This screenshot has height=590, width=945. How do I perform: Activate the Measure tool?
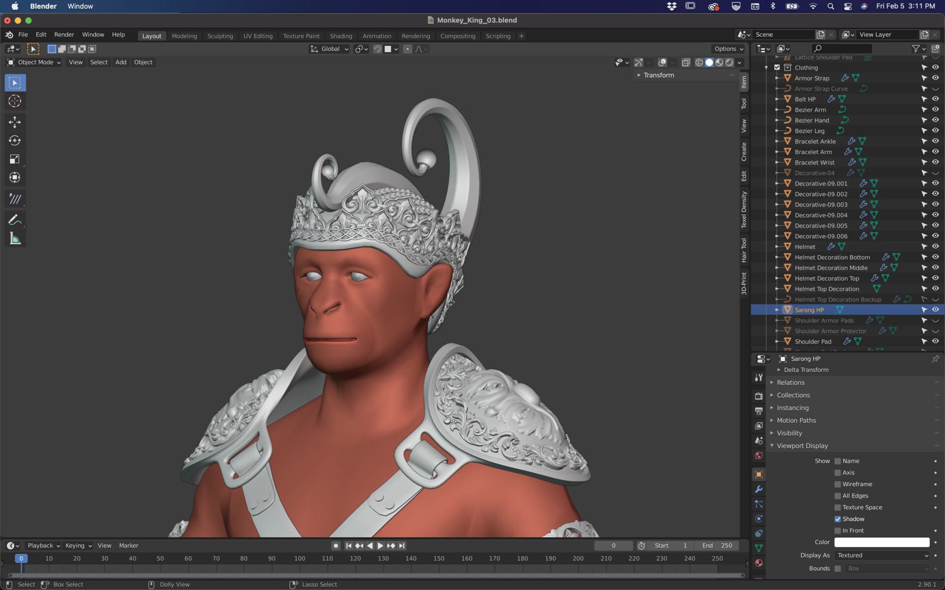(x=15, y=238)
